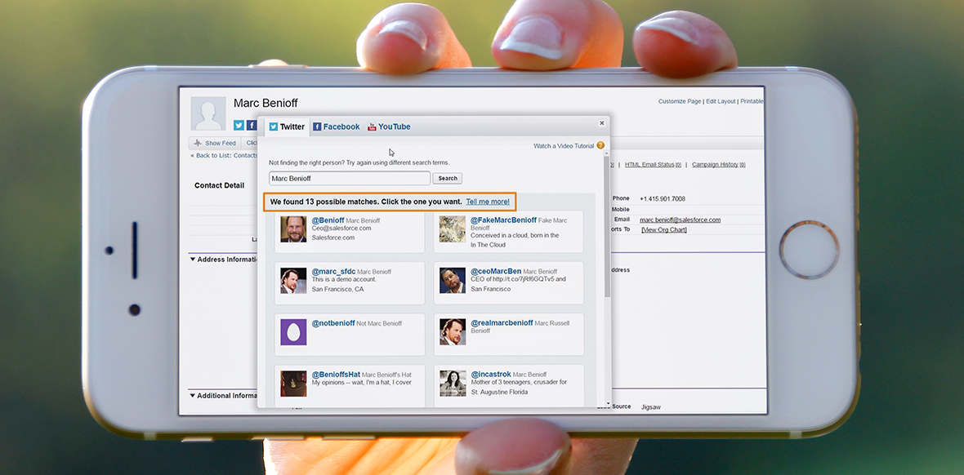Click the Twitter bird icon under Marc Benioff's name
The height and width of the screenshot is (475, 964).
239,126
